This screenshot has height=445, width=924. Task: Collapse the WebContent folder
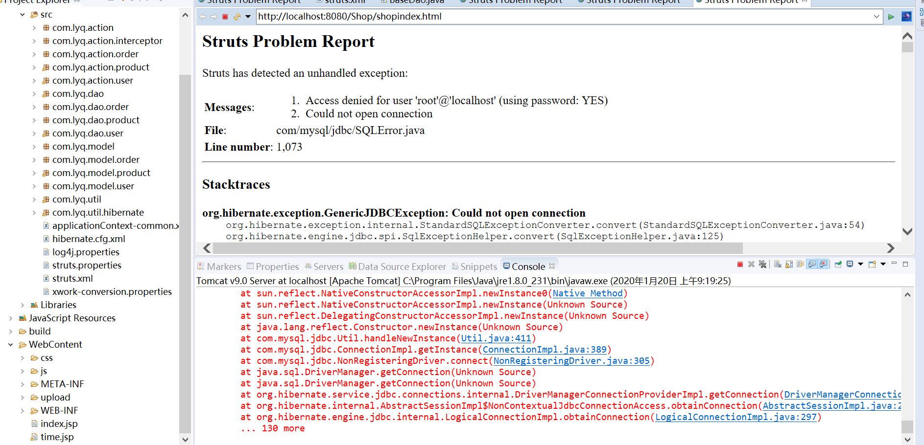tap(11, 345)
